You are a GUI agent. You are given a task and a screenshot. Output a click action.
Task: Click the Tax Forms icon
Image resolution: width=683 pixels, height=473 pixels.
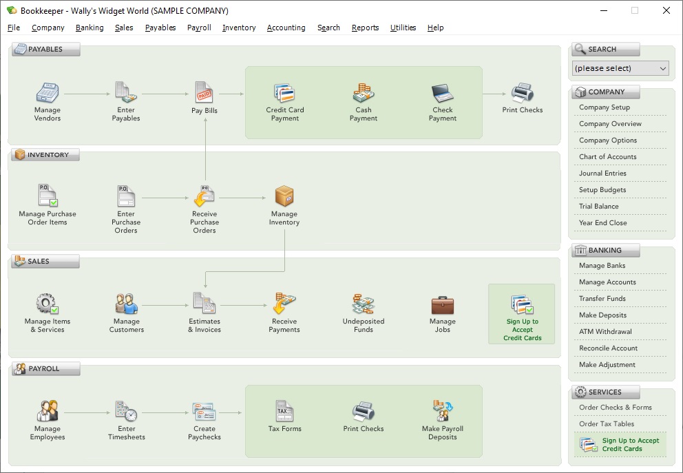(x=284, y=412)
